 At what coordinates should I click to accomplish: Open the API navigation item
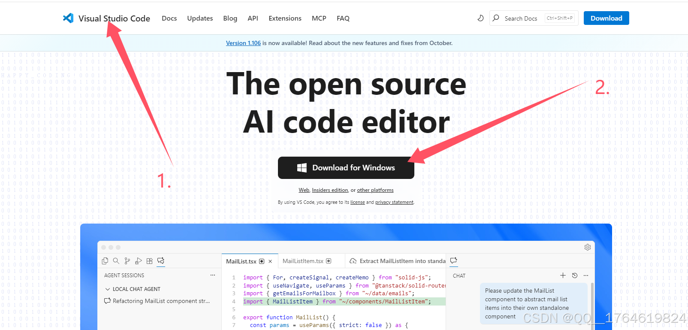tap(253, 18)
